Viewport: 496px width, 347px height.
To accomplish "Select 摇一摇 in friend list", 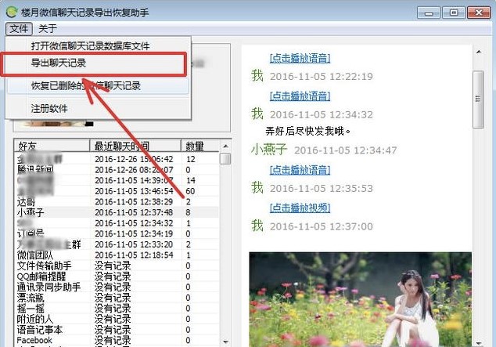I will [x=31, y=309].
